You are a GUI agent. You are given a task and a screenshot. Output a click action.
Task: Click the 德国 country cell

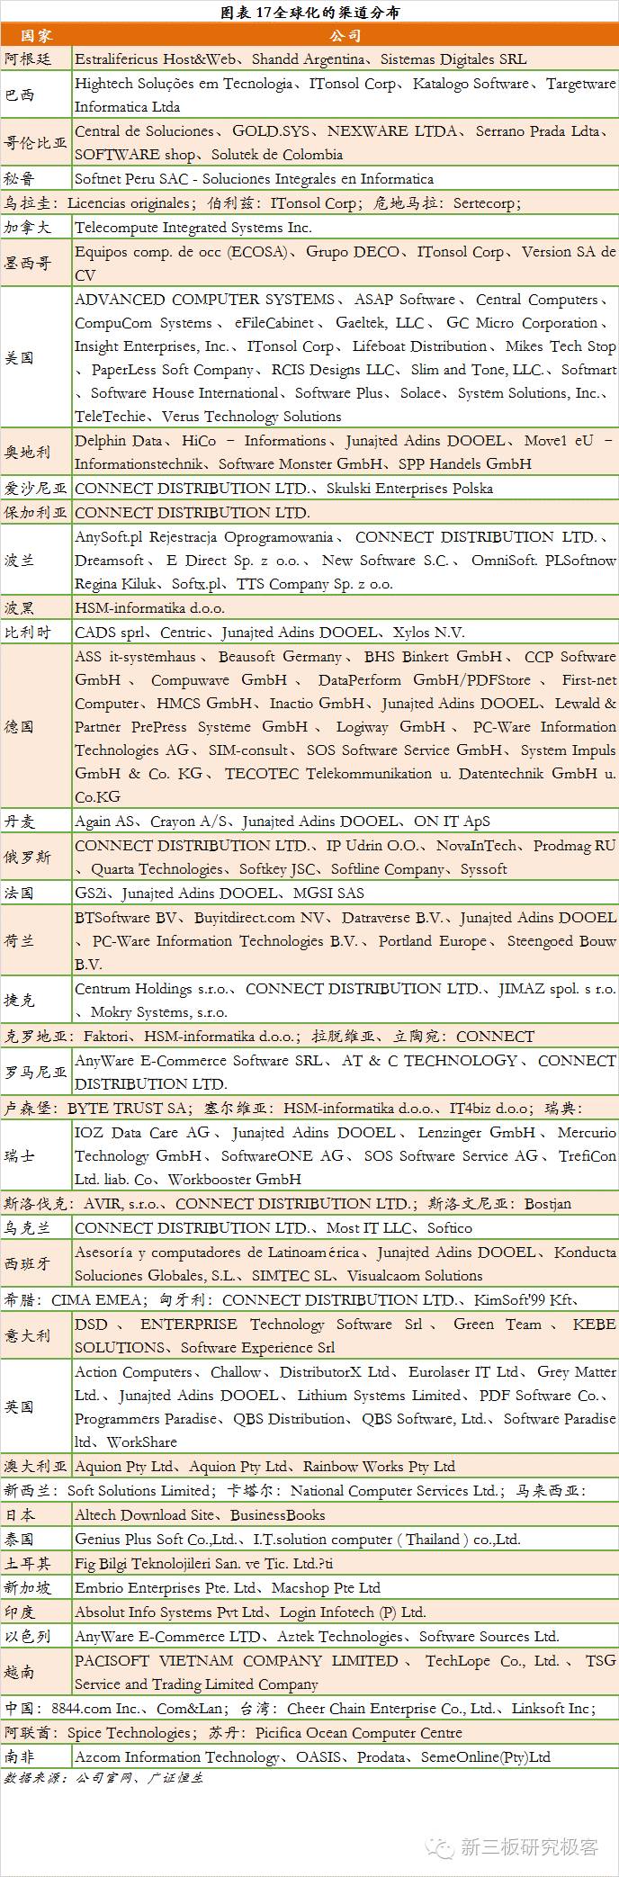(x=36, y=726)
